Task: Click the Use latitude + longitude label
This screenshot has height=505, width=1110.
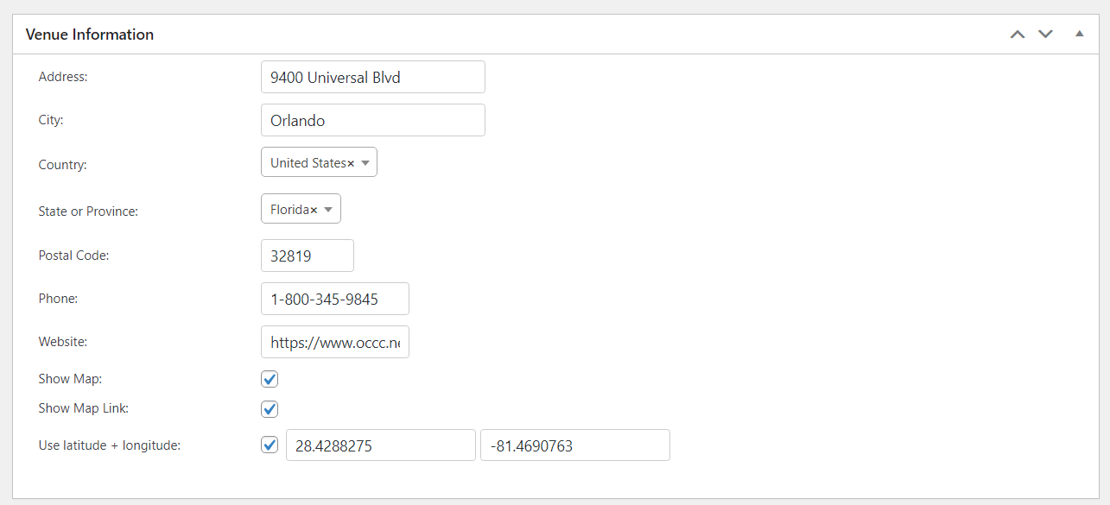Action: (x=110, y=445)
